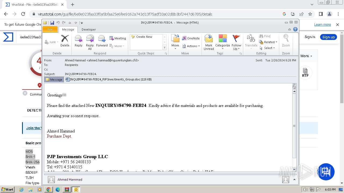Open the Junk dropdown
The height and width of the screenshot is (193, 344).
click(52, 42)
